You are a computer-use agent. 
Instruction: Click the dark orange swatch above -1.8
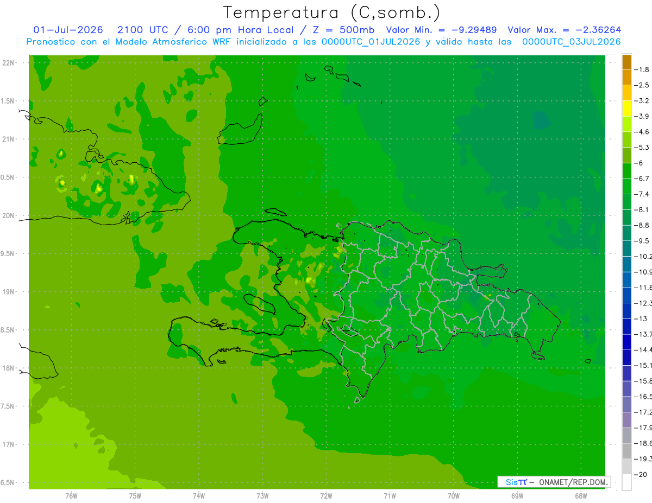pyautogui.click(x=626, y=62)
